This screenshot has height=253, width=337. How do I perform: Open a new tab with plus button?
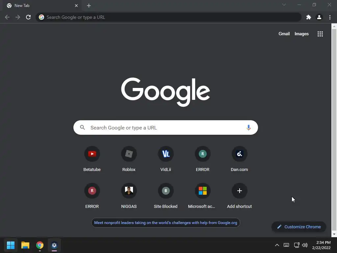tap(89, 6)
